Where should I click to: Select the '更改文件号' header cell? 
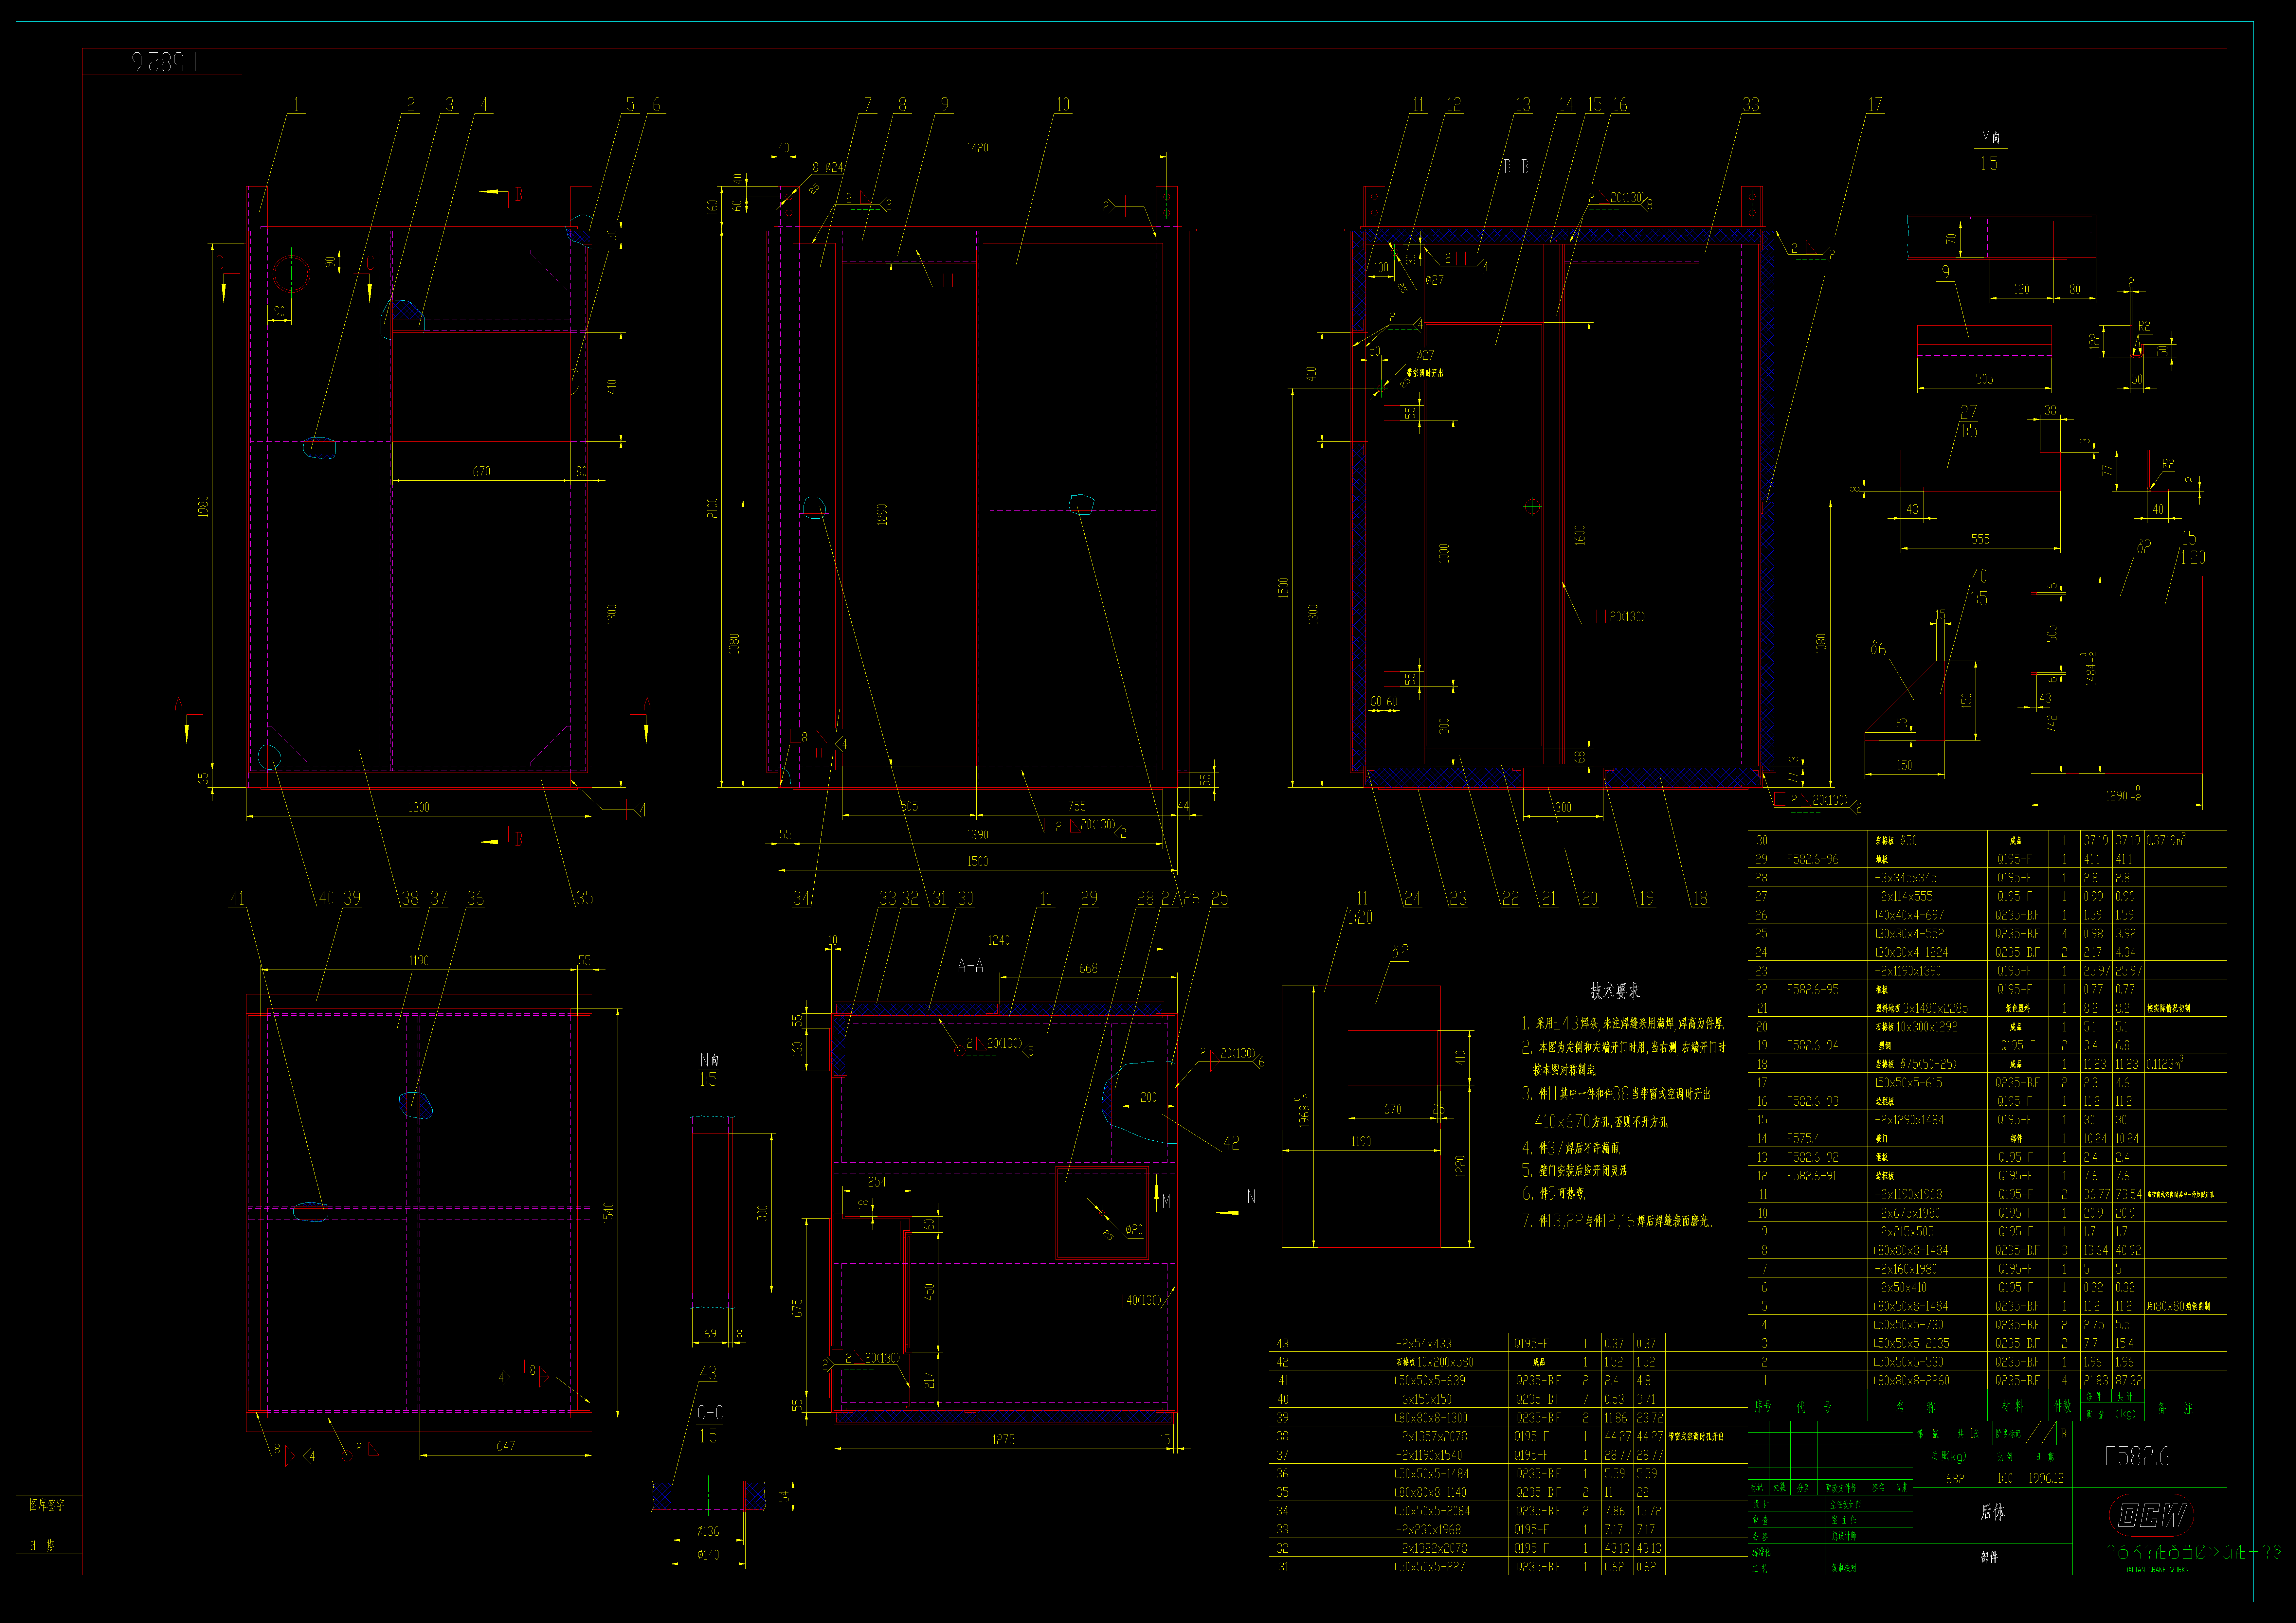(x=1841, y=1488)
